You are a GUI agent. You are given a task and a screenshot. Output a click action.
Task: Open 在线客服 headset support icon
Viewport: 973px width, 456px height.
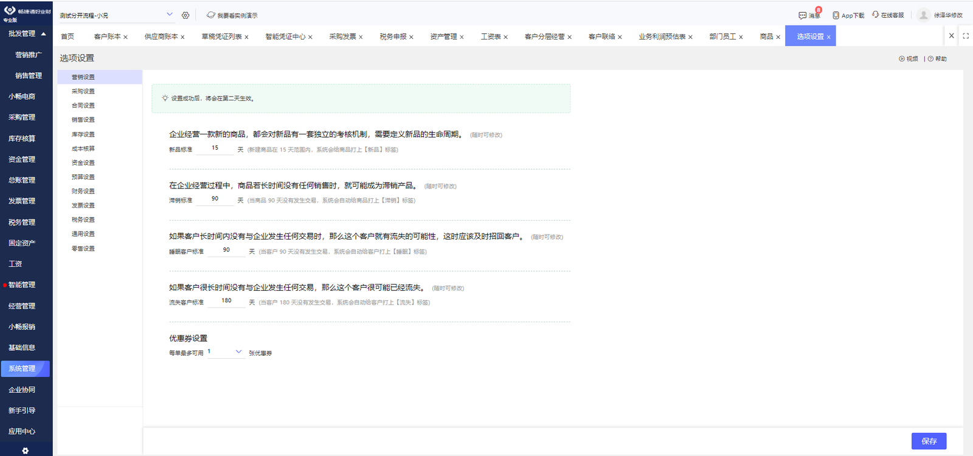[x=875, y=15]
